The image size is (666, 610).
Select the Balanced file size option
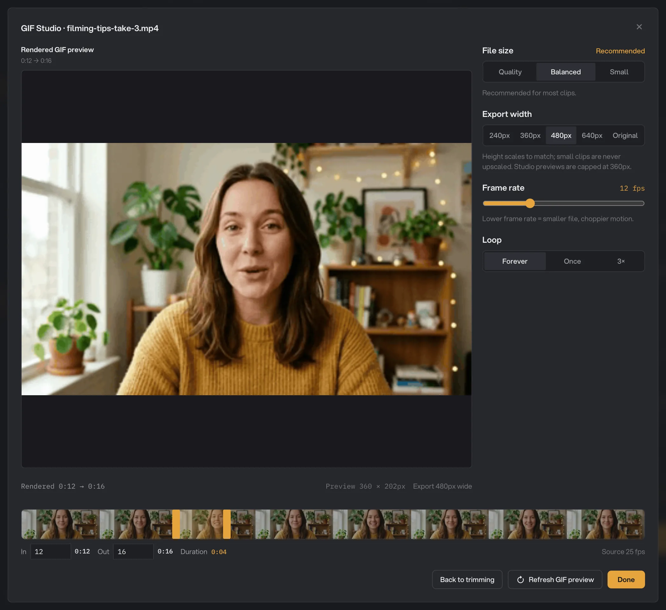[x=565, y=72]
